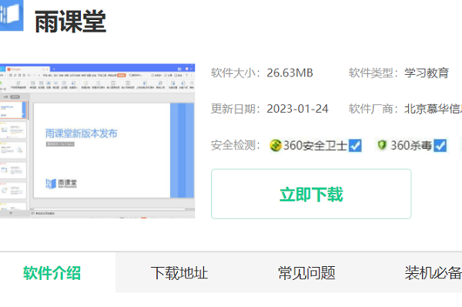
Task: Open the 软件介绍 tab
Action: pos(52,272)
